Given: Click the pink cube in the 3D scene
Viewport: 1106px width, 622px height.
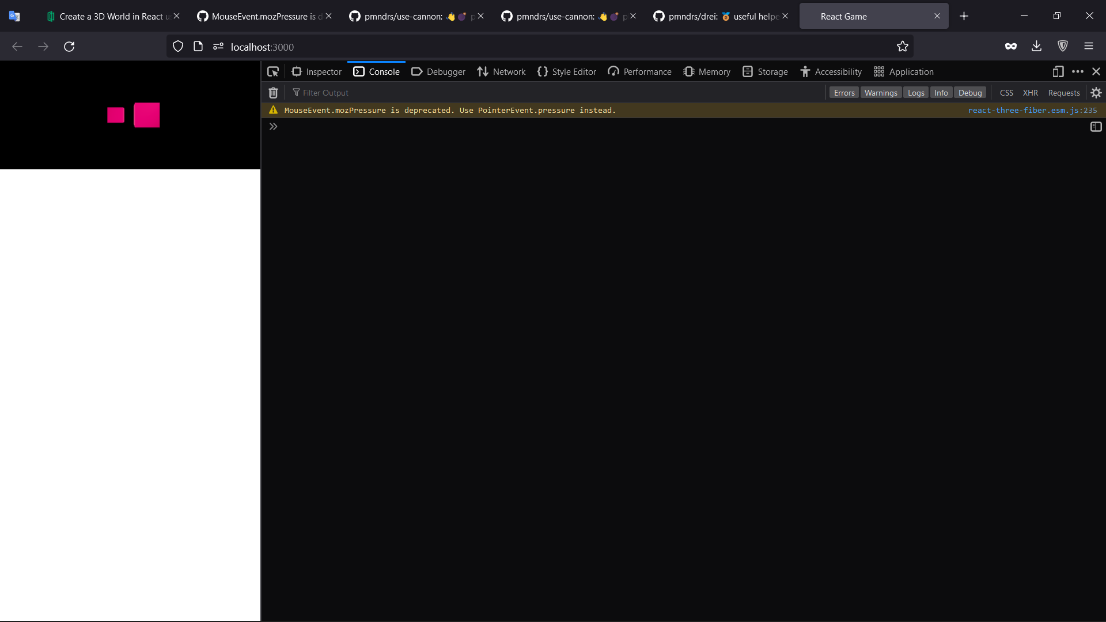Looking at the screenshot, I should [x=147, y=115].
